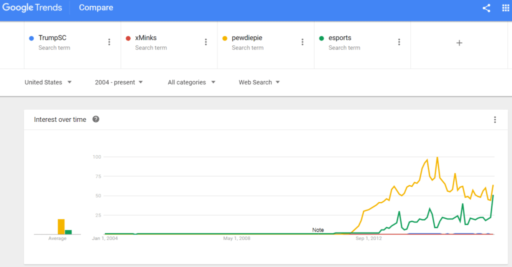Click the green esports average bar

click(x=68, y=232)
